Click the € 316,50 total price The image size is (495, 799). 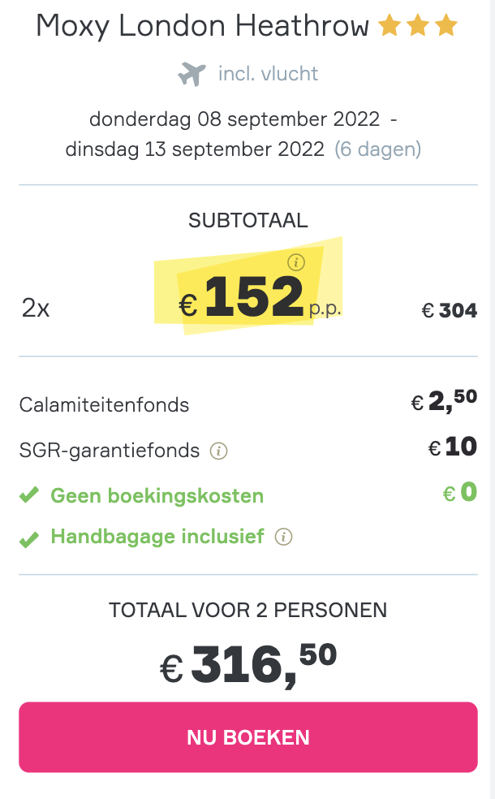coord(248,664)
